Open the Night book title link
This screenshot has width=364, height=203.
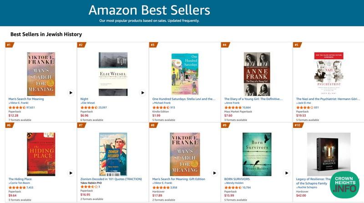(84, 99)
